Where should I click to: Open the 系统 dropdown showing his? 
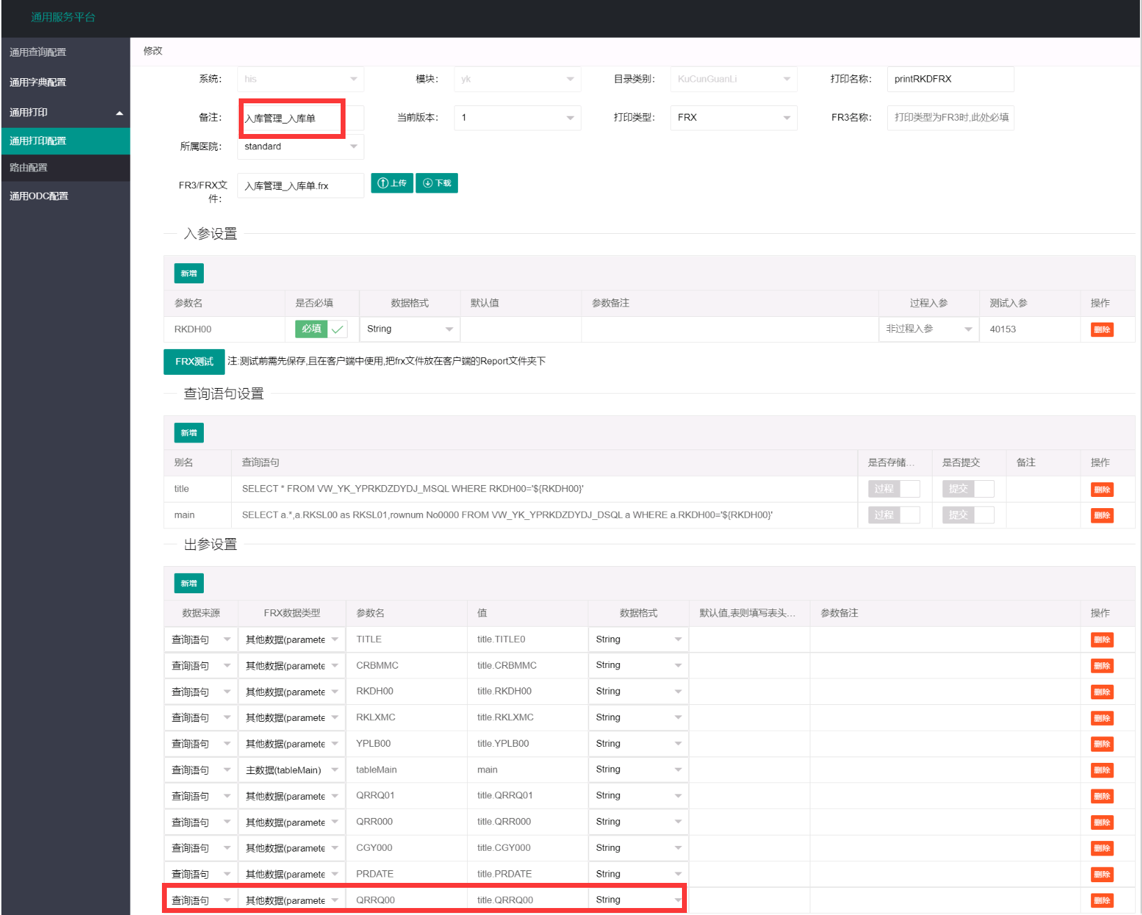300,79
